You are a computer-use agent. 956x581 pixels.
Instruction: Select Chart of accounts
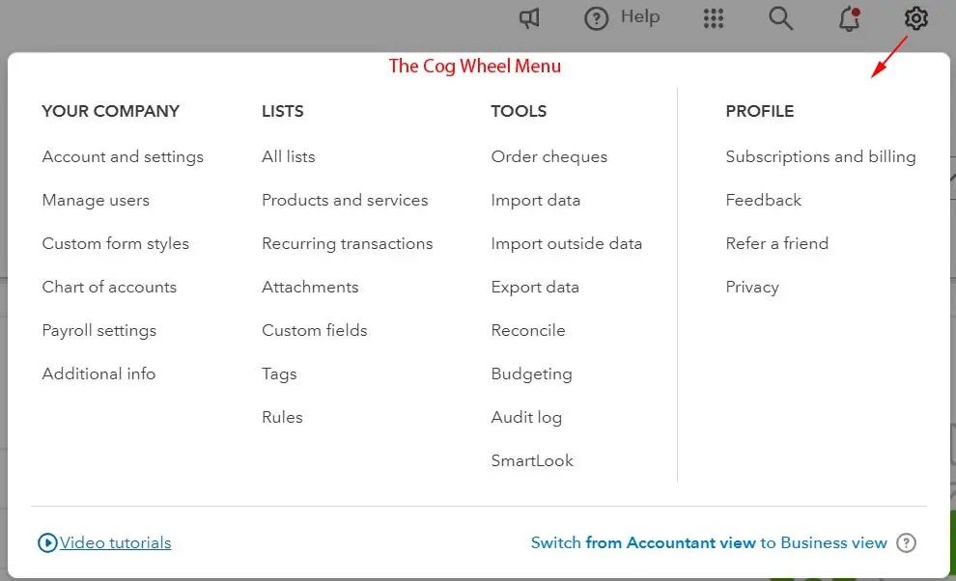tap(109, 287)
